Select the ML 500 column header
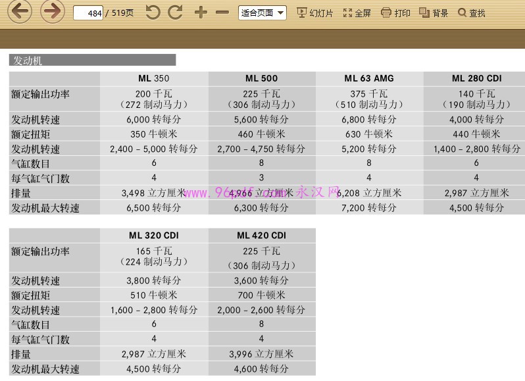This screenshot has width=525, height=381. [x=261, y=78]
